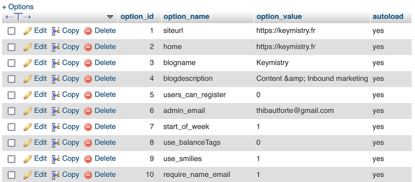Viewport: 415px width, 182px height.
Task: Copy the blogname row using the copy icon
Action: pyautogui.click(x=55, y=63)
